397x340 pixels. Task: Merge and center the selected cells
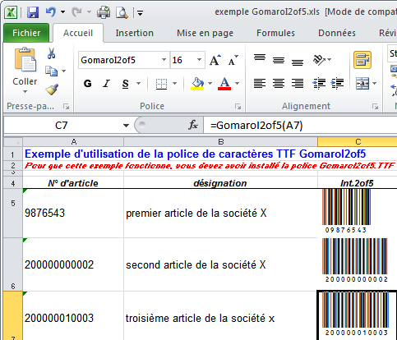point(362,83)
